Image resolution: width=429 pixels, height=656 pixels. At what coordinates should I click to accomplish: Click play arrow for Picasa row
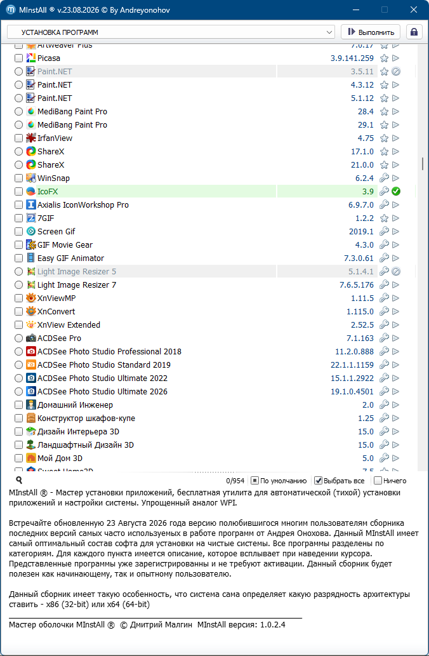[x=395, y=58]
